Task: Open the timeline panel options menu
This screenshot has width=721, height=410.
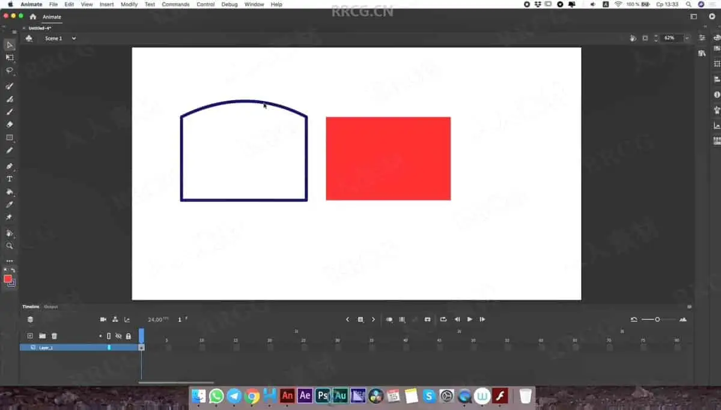Action: click(x=689, y=307)
